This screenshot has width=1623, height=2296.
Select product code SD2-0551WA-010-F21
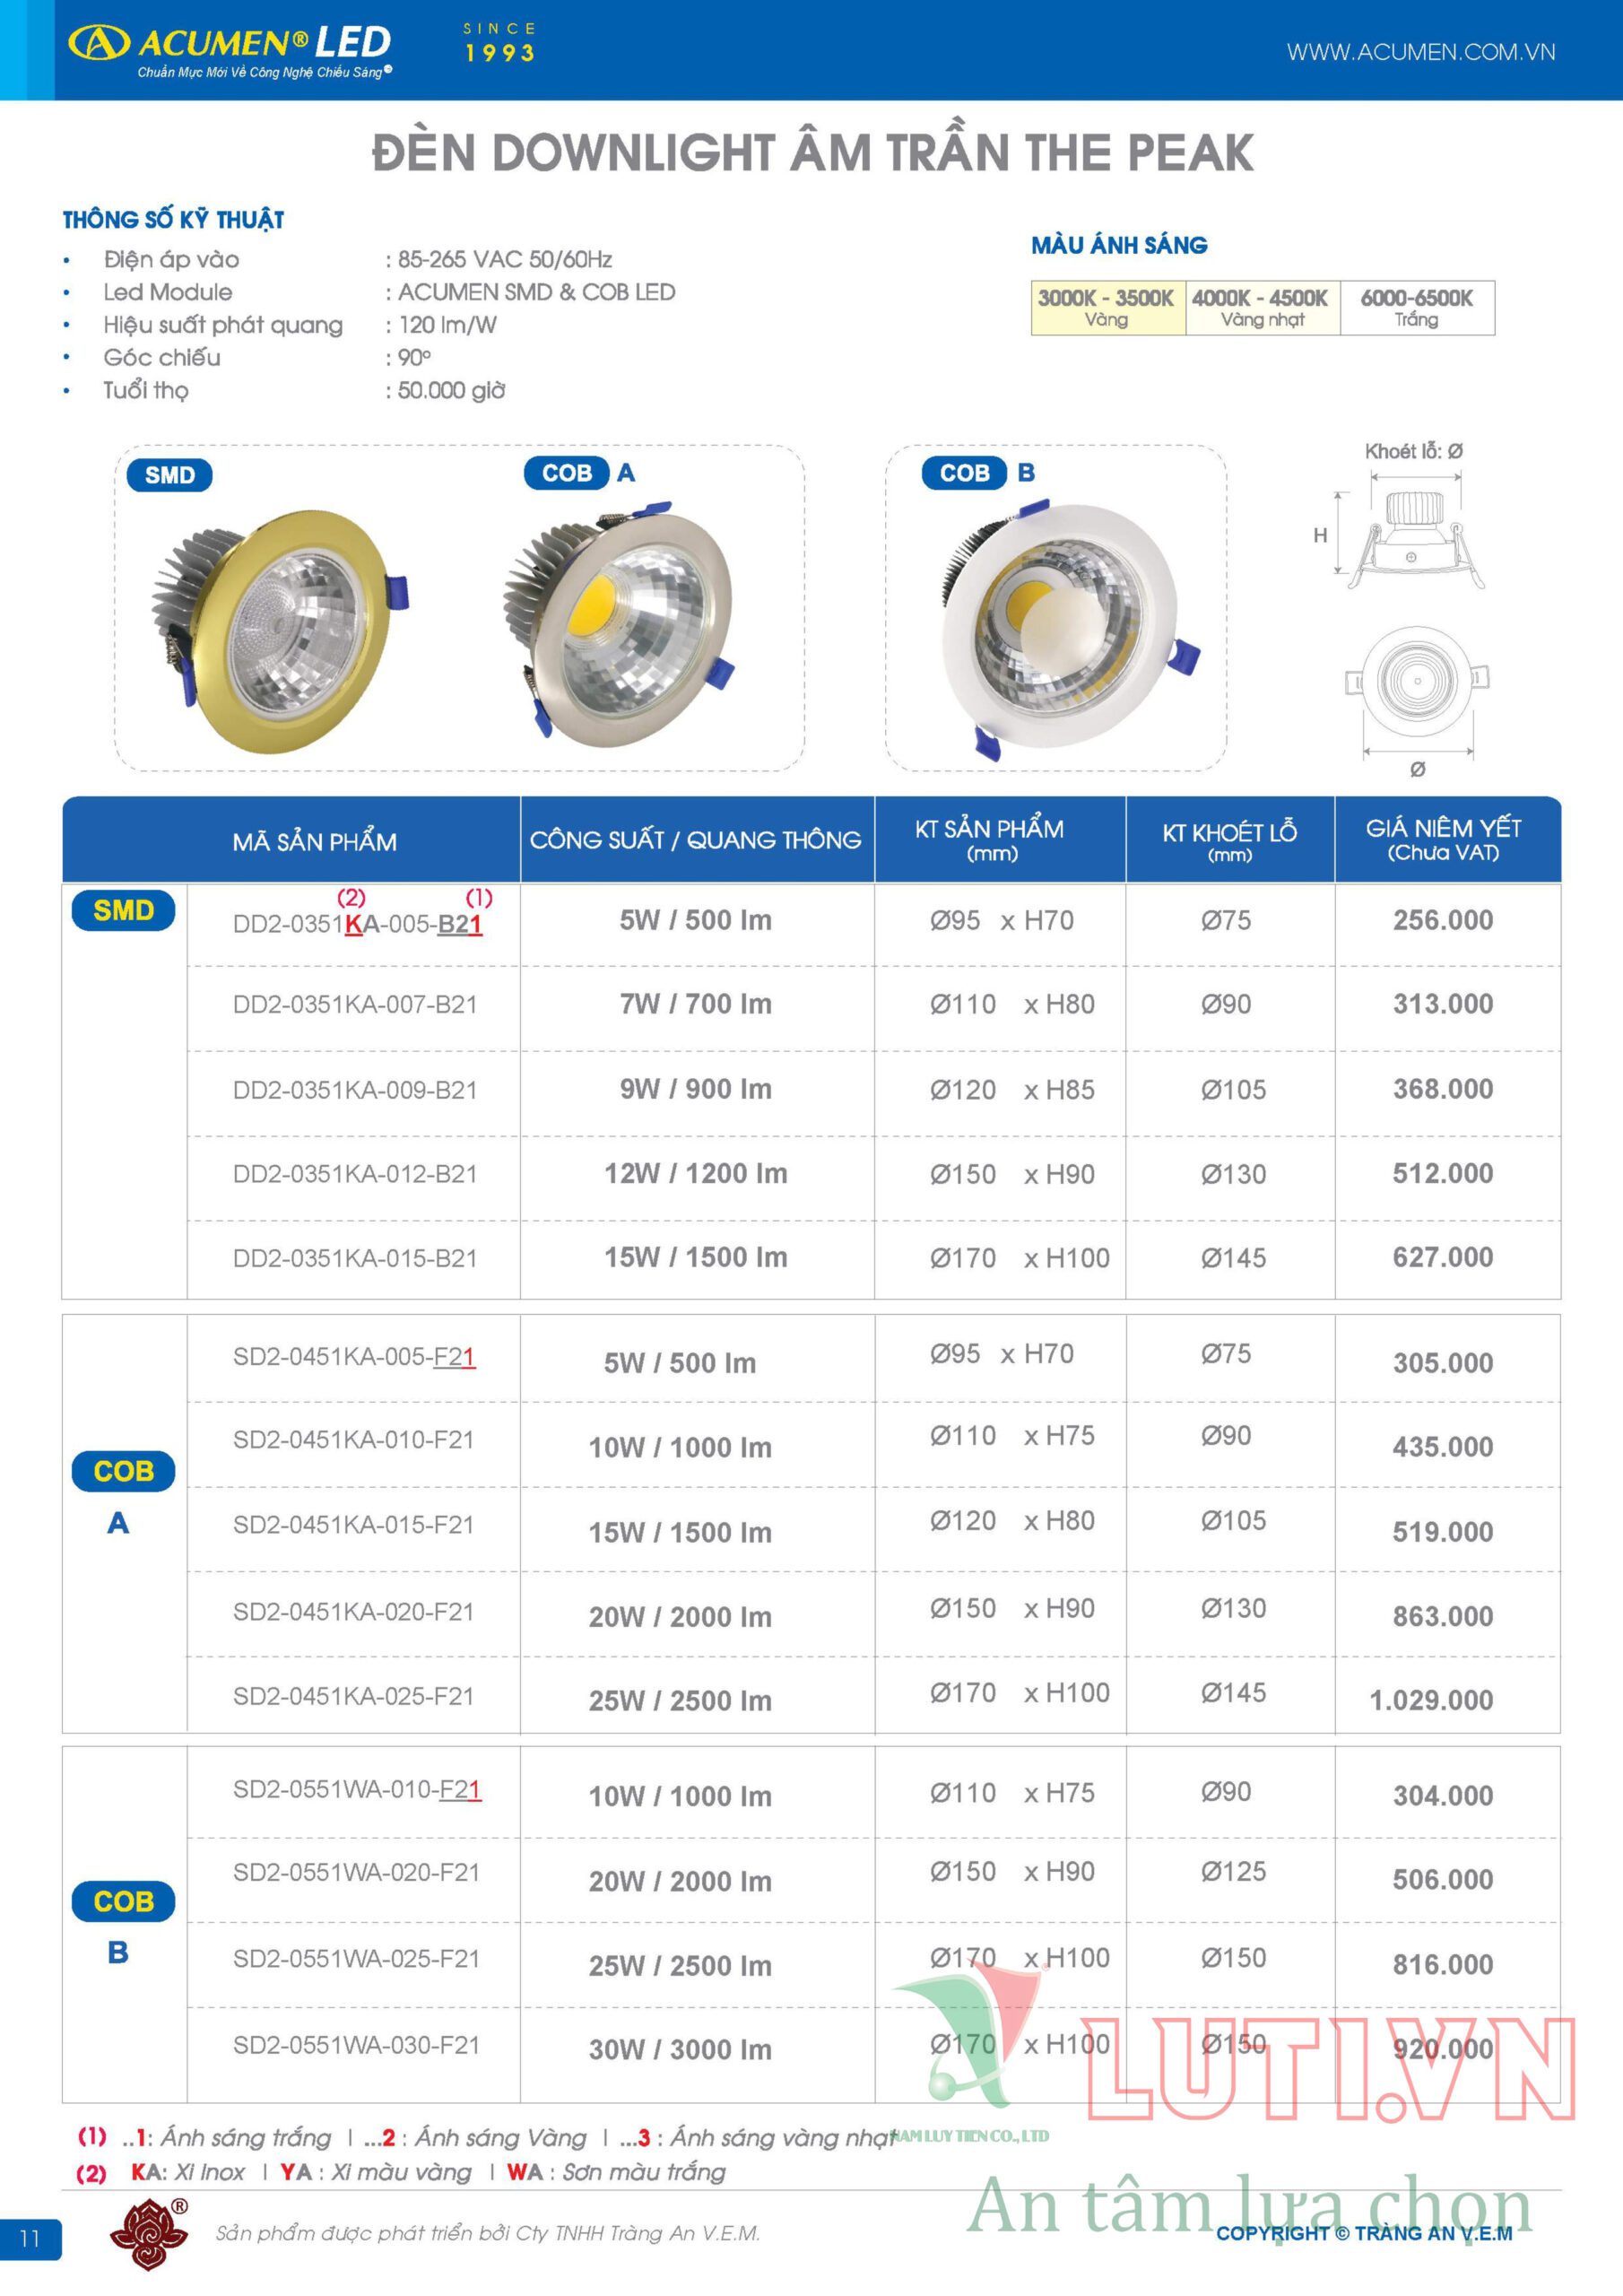[x=357, y=1789]
